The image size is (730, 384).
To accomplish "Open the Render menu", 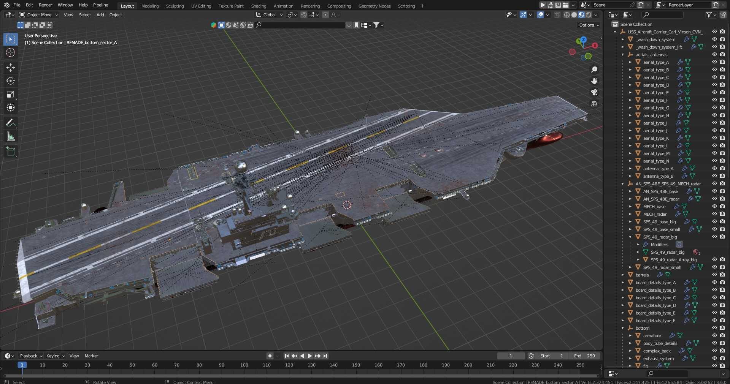I will coord(46,5).
